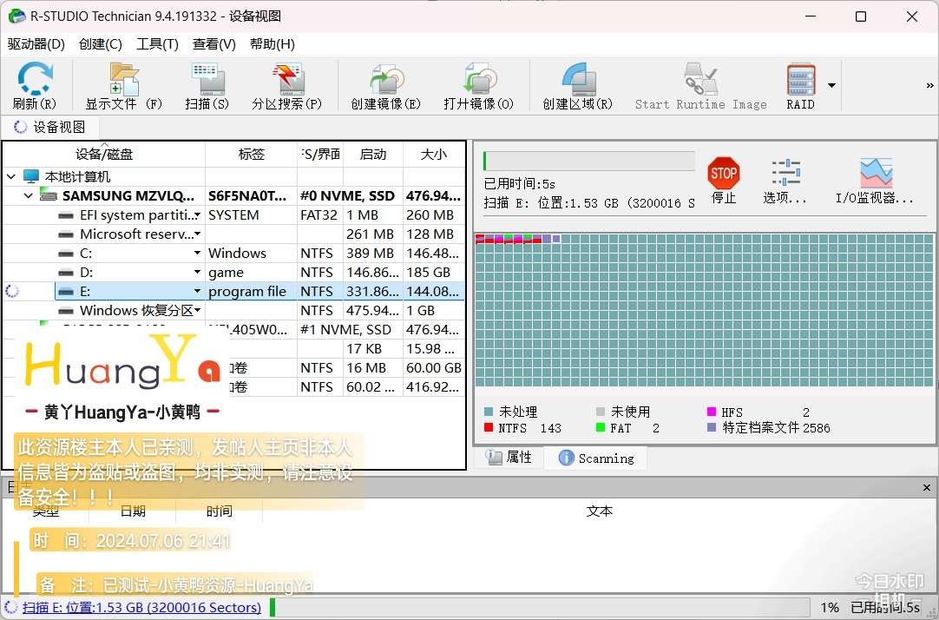Click the Local Computer (本地计算机) icon
Viewport: 939px width, 620px height.
click(x=31, y=176)
